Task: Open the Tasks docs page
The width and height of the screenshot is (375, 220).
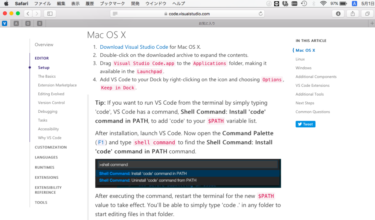Action: pos(42,120)
